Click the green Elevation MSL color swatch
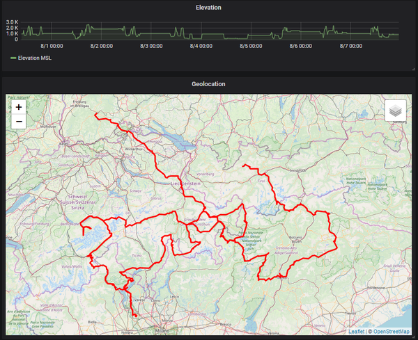The image size is (418, 340). coord(13,58)
